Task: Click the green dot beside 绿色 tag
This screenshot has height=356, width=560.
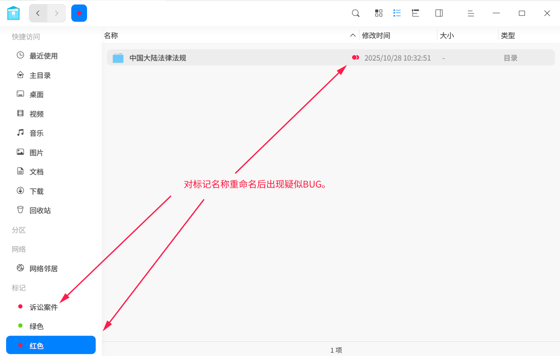Action: [x=20, y=325]
